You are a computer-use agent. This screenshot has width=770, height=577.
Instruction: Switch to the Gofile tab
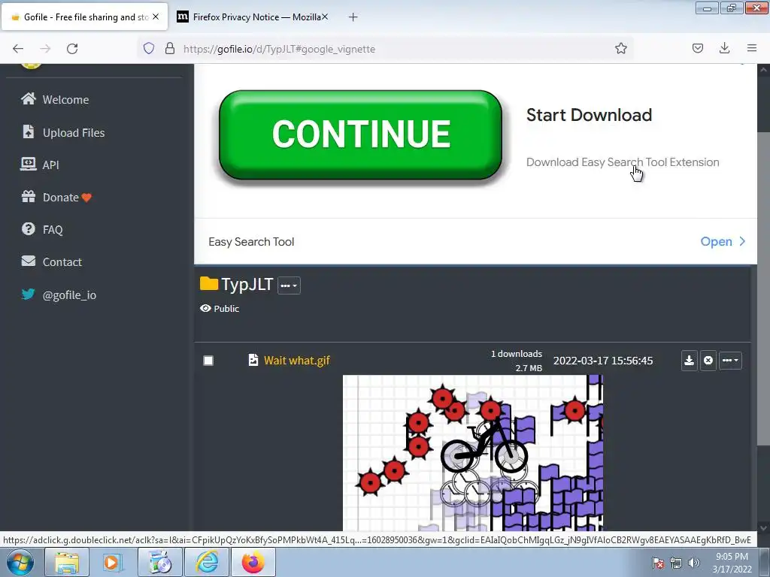84,17
